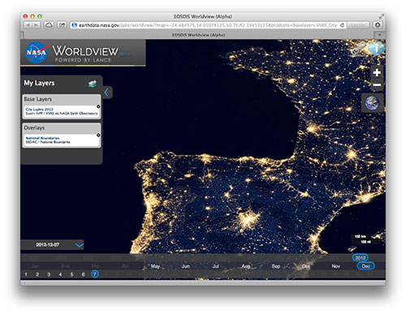Select November on the timeline

336,266
